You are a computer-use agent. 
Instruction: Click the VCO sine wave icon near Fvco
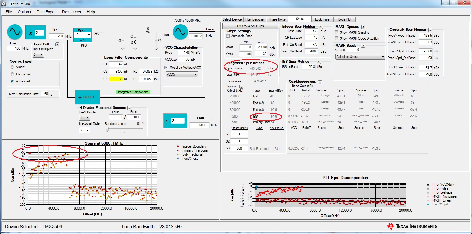[x=180, y=32]
